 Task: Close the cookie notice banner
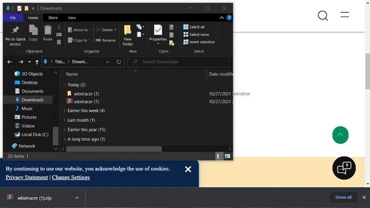point(188,169)
